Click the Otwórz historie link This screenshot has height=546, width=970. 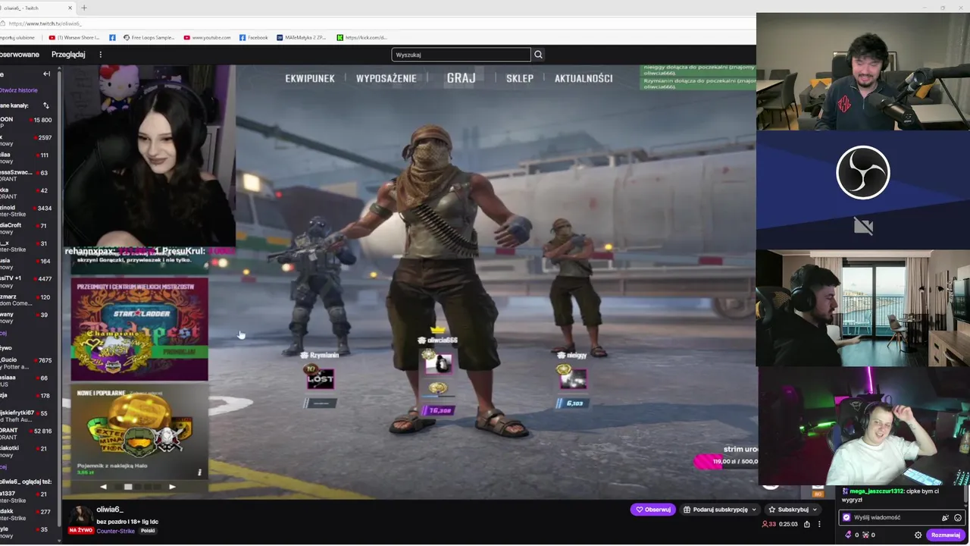[x=19, y=90]
